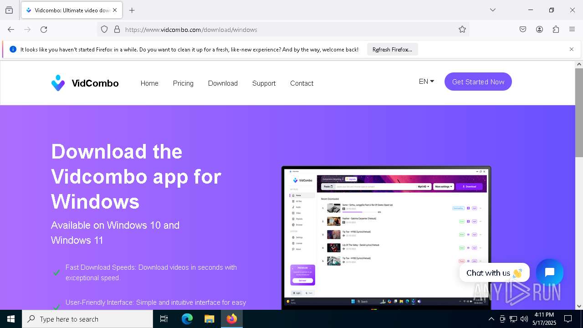583x328 pixels.
Task: Open the Firefox account icon
Action: coord(539,30)
